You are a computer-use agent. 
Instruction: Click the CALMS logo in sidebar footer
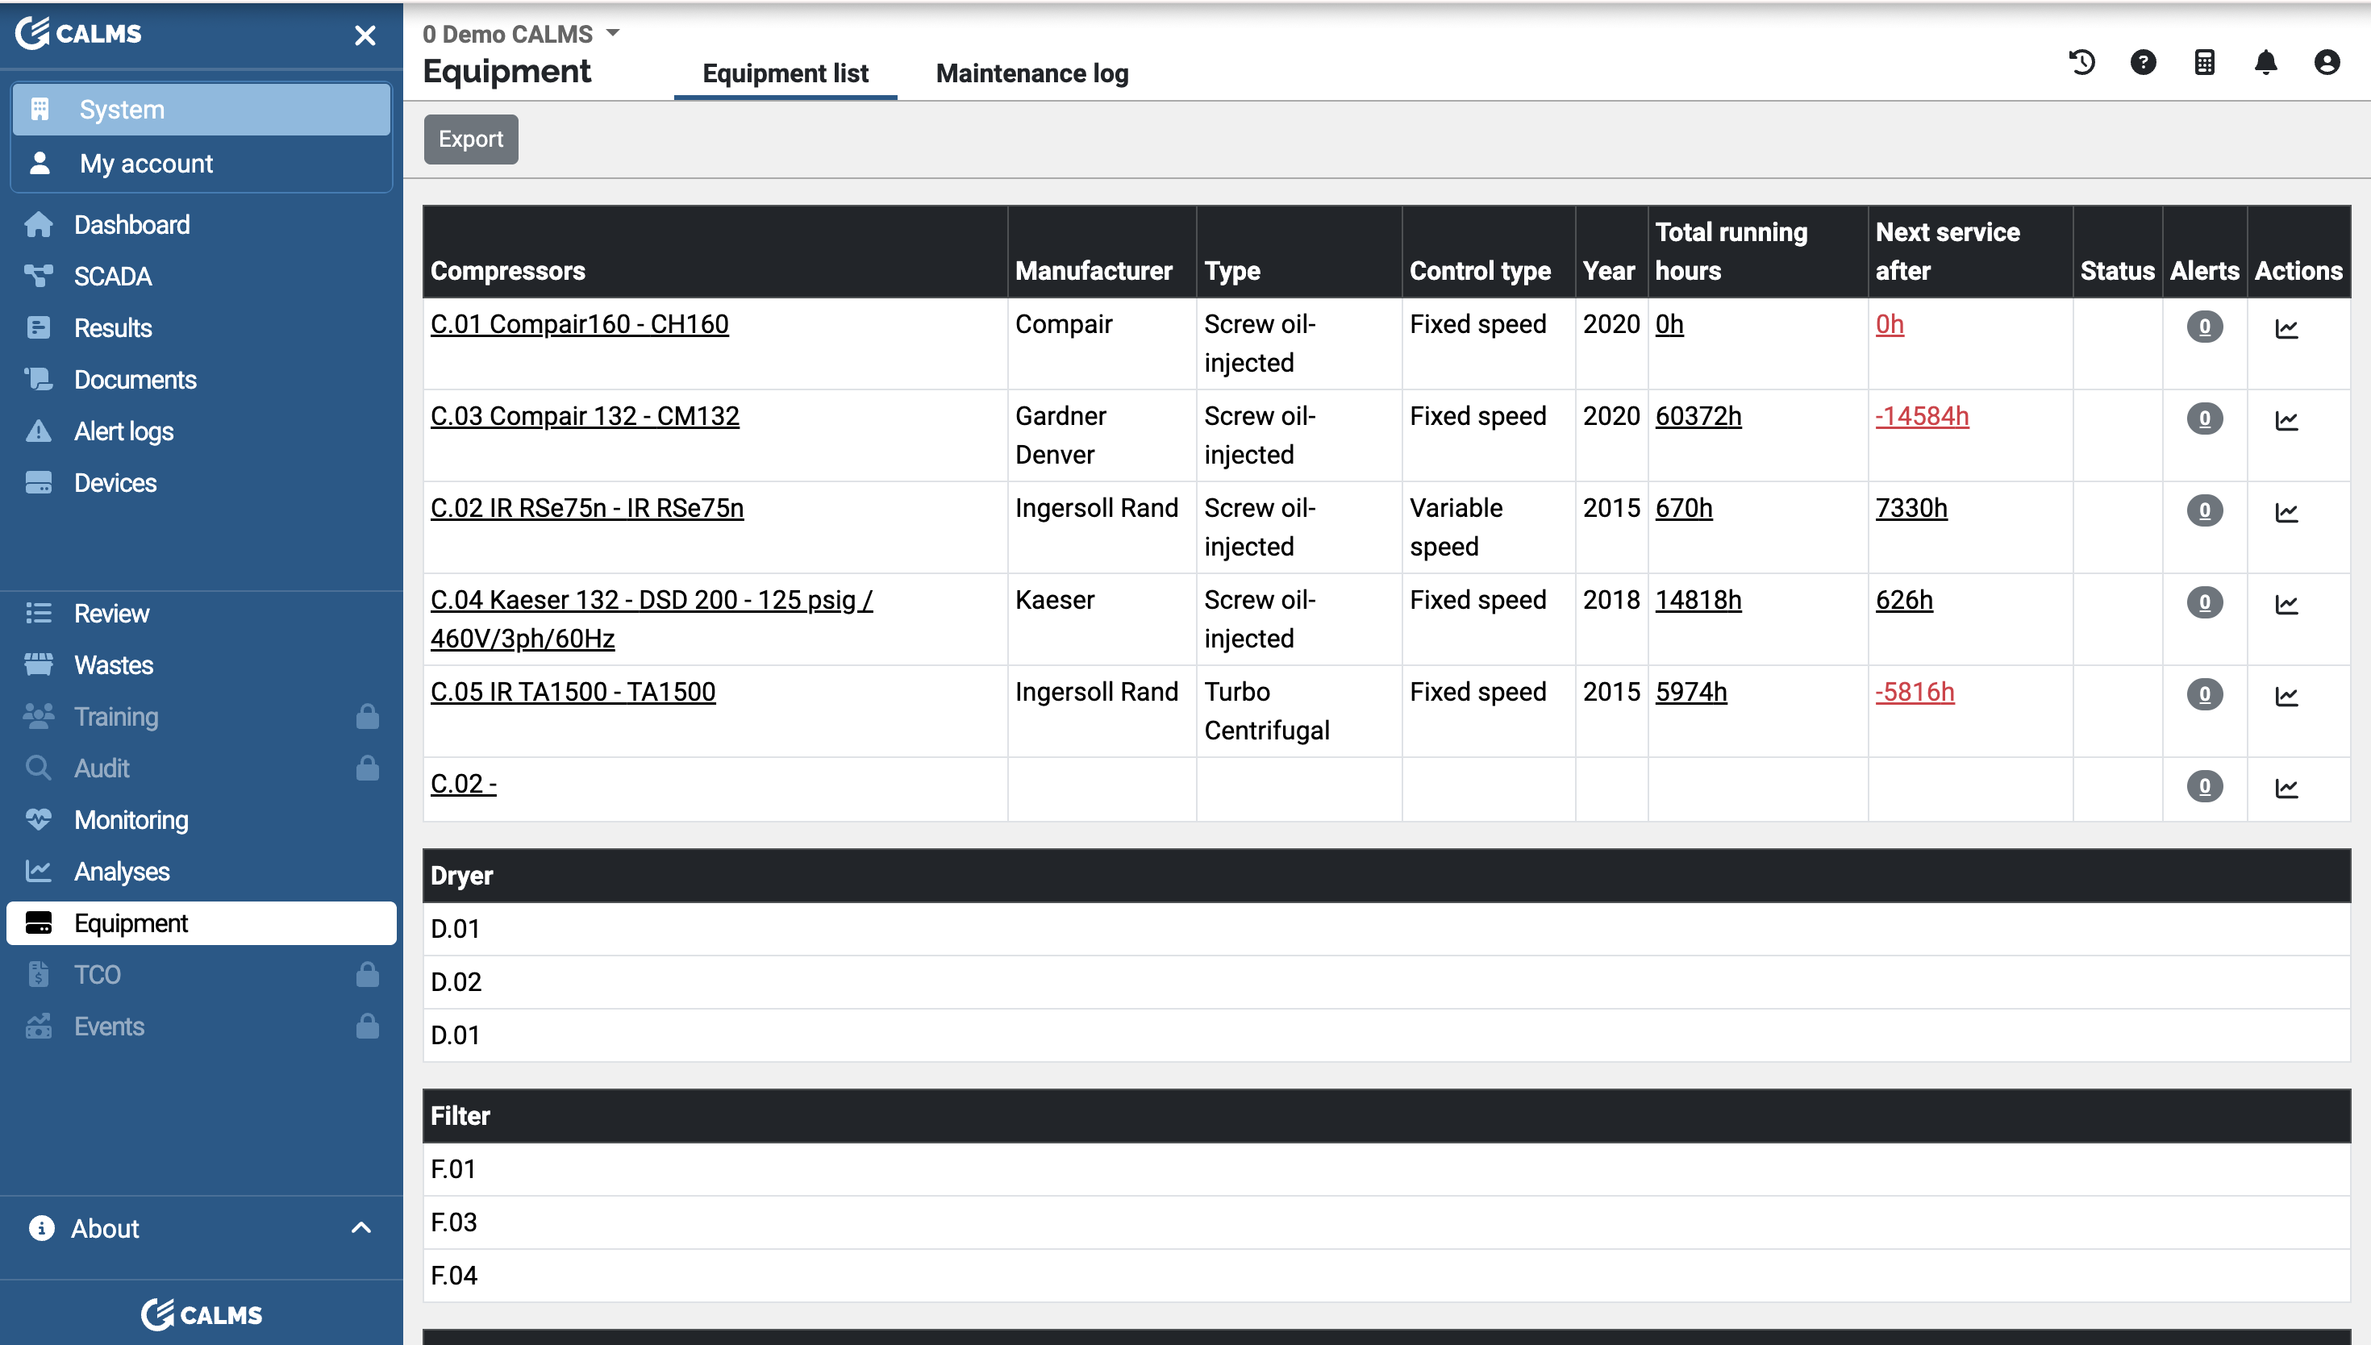point(202,1314)
